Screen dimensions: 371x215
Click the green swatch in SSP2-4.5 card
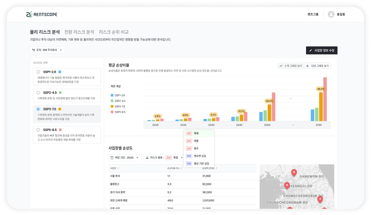click(x=60, y=93)
